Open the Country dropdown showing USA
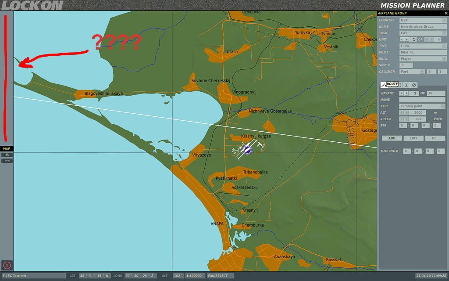Viewport: 449px width, 281px height. [423, 20]
